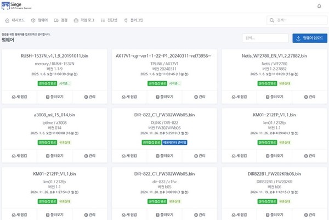This screenshot has height=220, width=329.
Task: Focus the firmware list search field
Action: [x=265, y=38]
